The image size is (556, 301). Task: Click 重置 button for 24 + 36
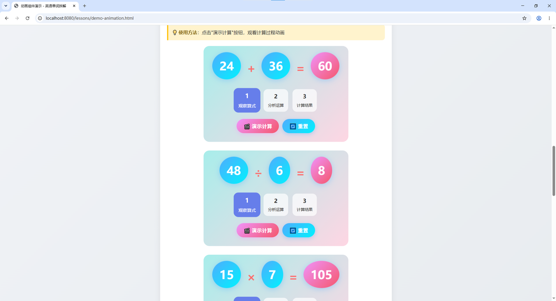pos(298,126)
